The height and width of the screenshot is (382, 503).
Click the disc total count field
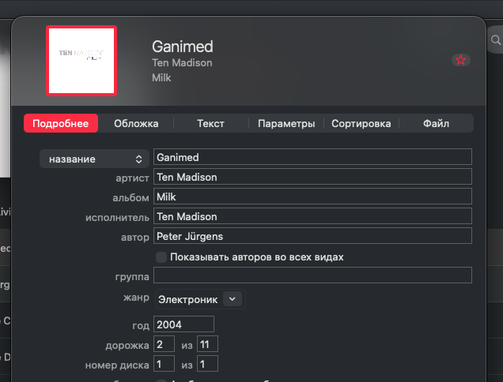pyautogui.click(x=207, y=363)
